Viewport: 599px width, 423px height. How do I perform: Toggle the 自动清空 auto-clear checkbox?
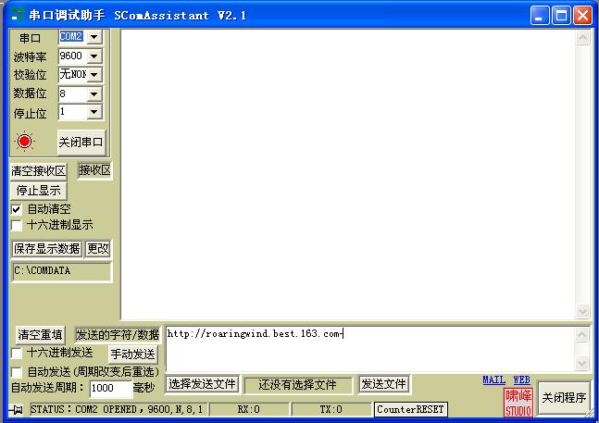17,209
